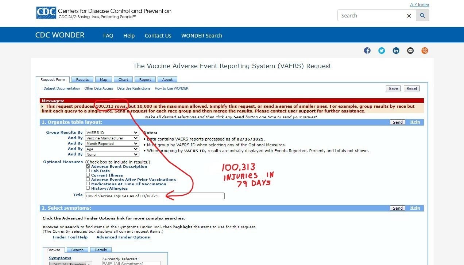The width and height of the screenshot is (464, 265).
Task: Open the Chart tab
Action: pyautogui.click(x=123, y=79)
